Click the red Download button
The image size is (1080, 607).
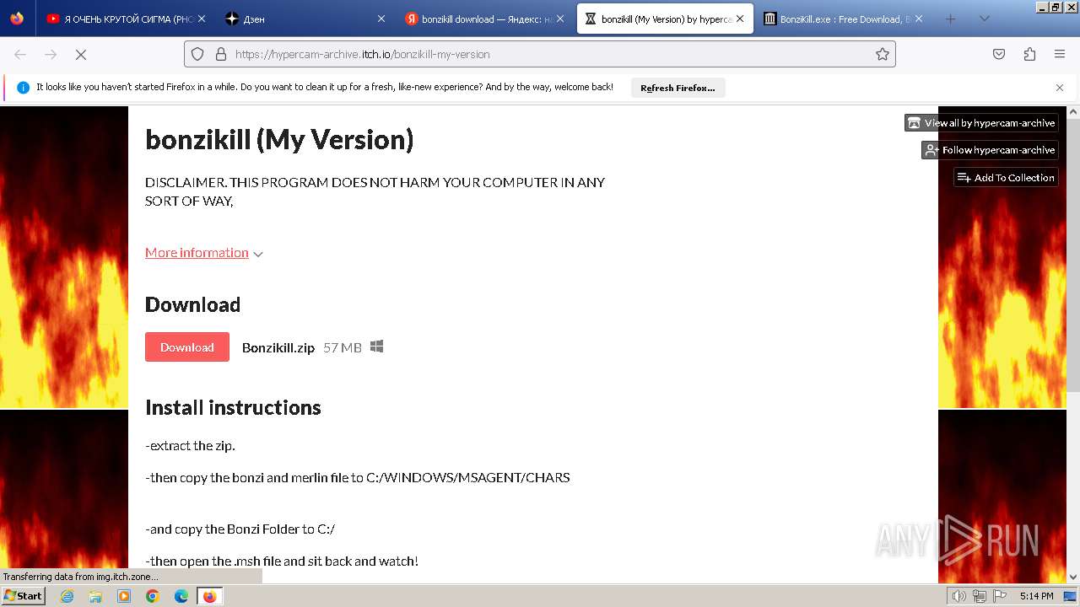[x=187, y=347]
